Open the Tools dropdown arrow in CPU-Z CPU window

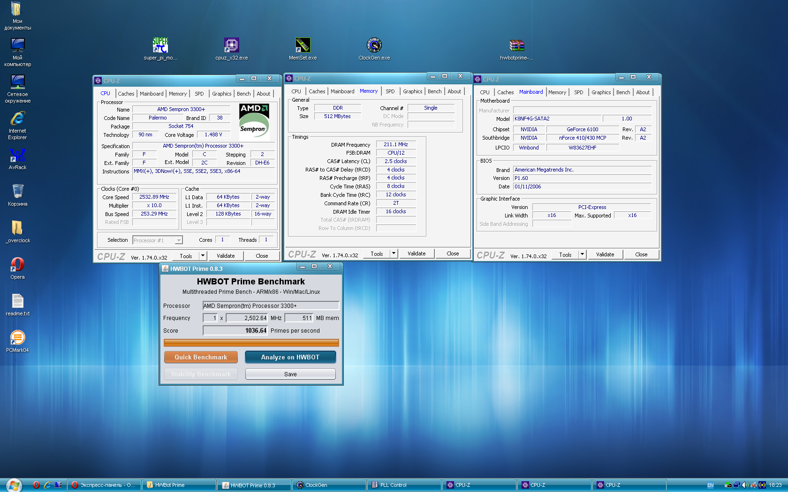tap(203, 256)
